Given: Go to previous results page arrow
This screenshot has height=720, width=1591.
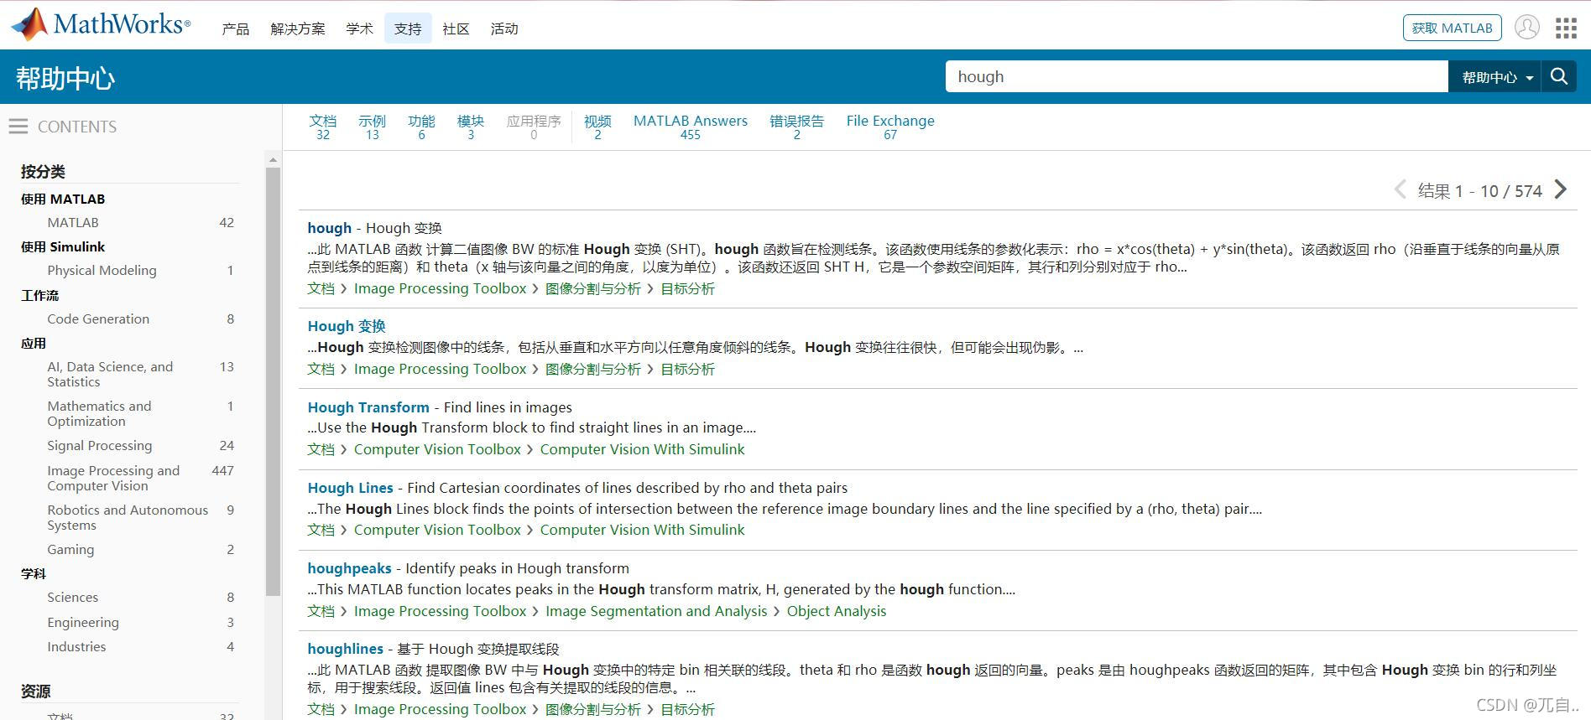Looking at the screenshot, I should (1400, 189).
